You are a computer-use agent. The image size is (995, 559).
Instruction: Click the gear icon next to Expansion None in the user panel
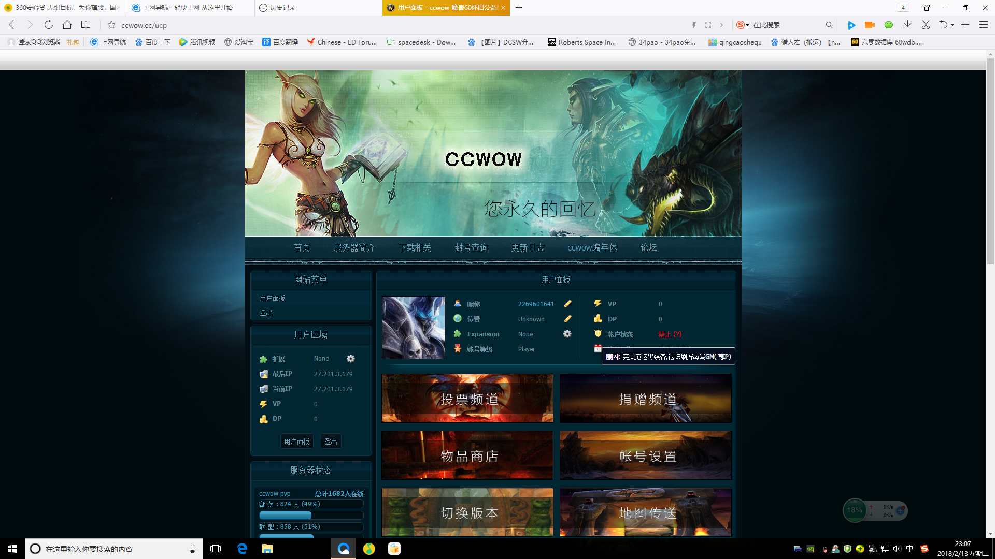tap(567, 334)
